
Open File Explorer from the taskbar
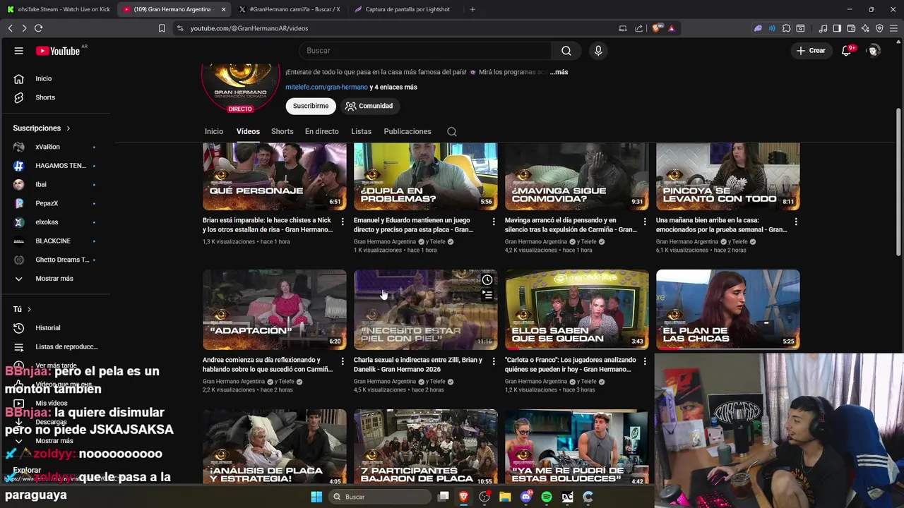point(505,497)
